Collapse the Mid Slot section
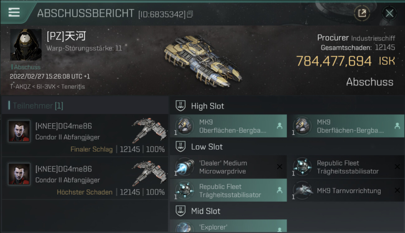The height and width of the screenshot is (233, 405). 181,211
